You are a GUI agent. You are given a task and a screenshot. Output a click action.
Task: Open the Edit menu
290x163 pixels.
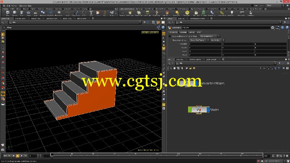click(8, 6)
